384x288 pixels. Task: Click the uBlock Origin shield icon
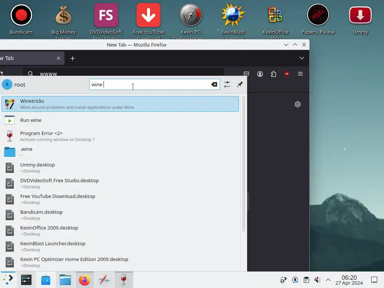click(x=287, y=74)
